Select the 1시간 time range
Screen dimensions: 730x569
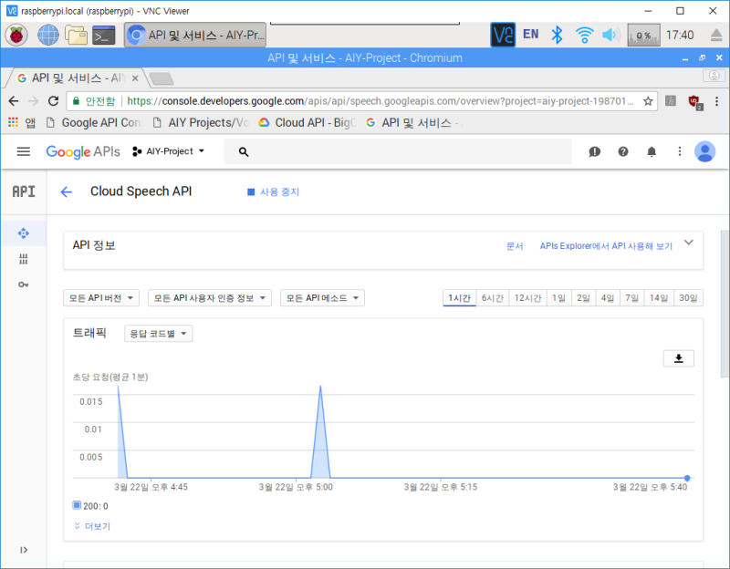(459, 298)
